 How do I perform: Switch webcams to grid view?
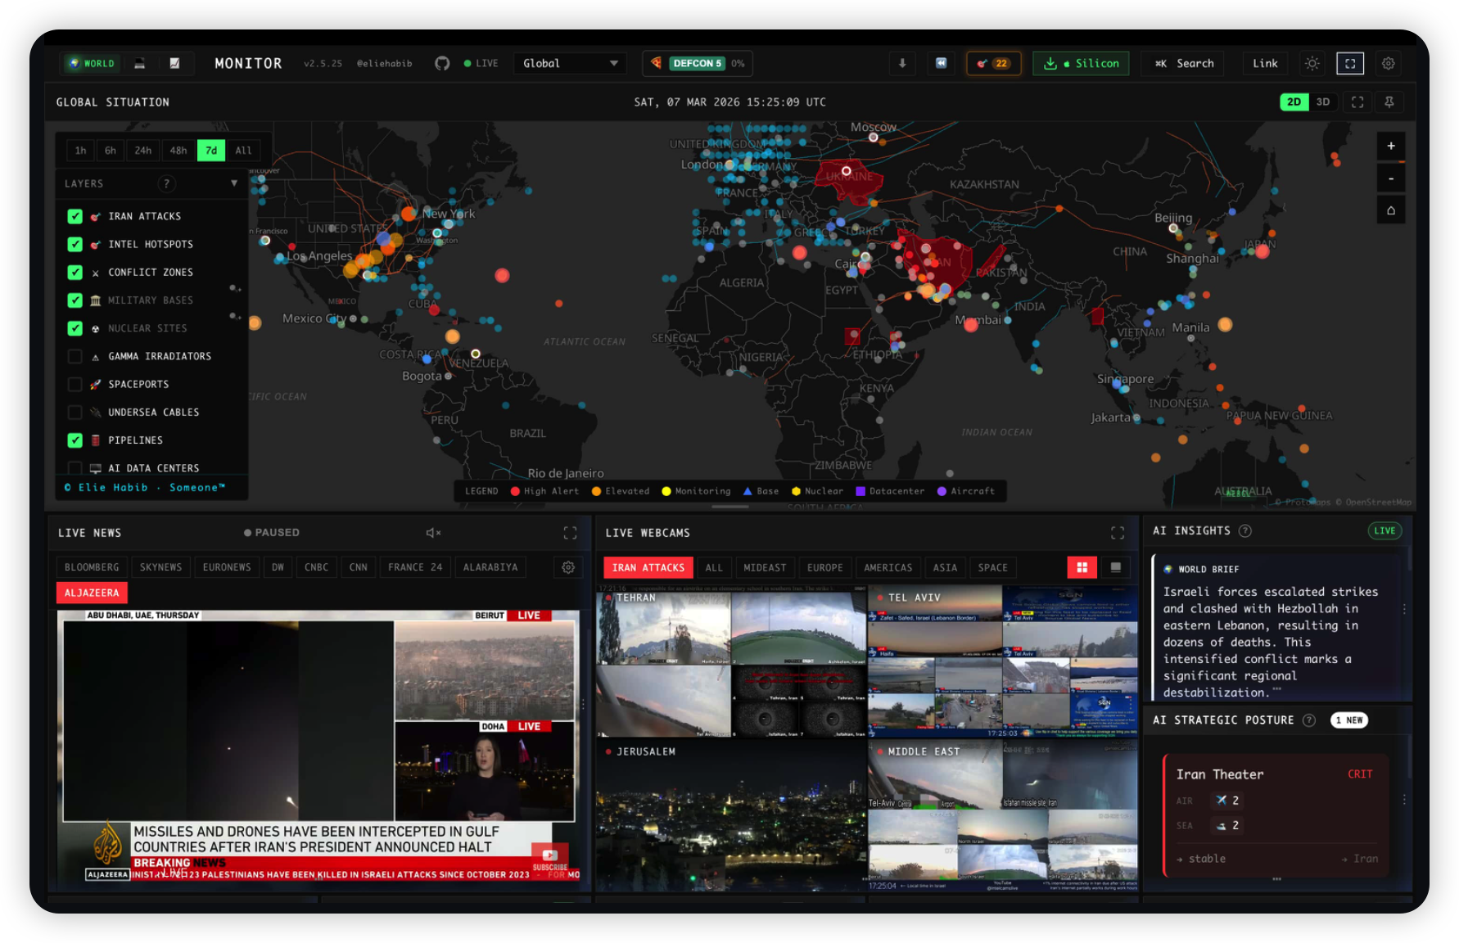(1082, 567)
